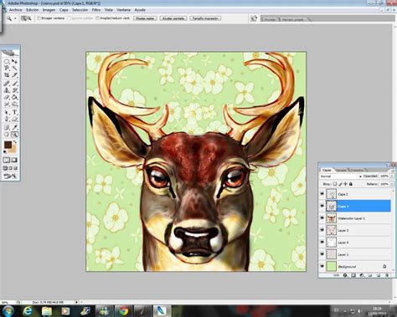Select the Paint Bucket tool
This screenshot has width=397, height=317.
[14, 97]
